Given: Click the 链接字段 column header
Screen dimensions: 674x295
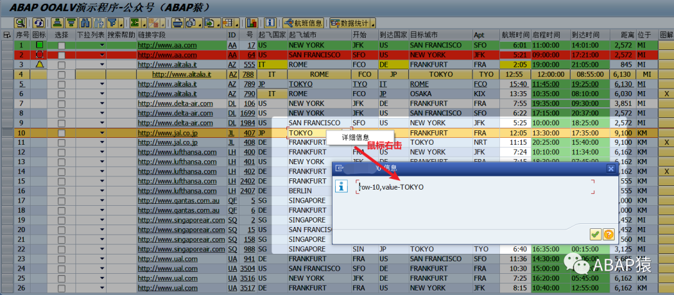Looking at the screenshot, I should point(182,35).
